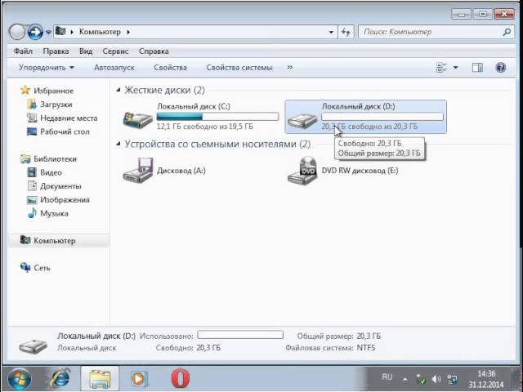This screenshot has width=523, height=392.
Task: Open the Вид menu
Action: pyautogui.click(x=86, y=51)
